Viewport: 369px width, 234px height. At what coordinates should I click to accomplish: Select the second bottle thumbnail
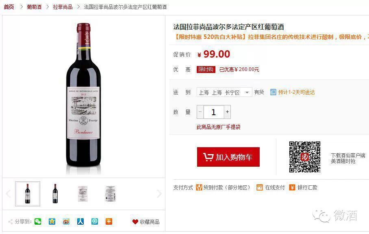pyautogui.click(x=55, y=193)
